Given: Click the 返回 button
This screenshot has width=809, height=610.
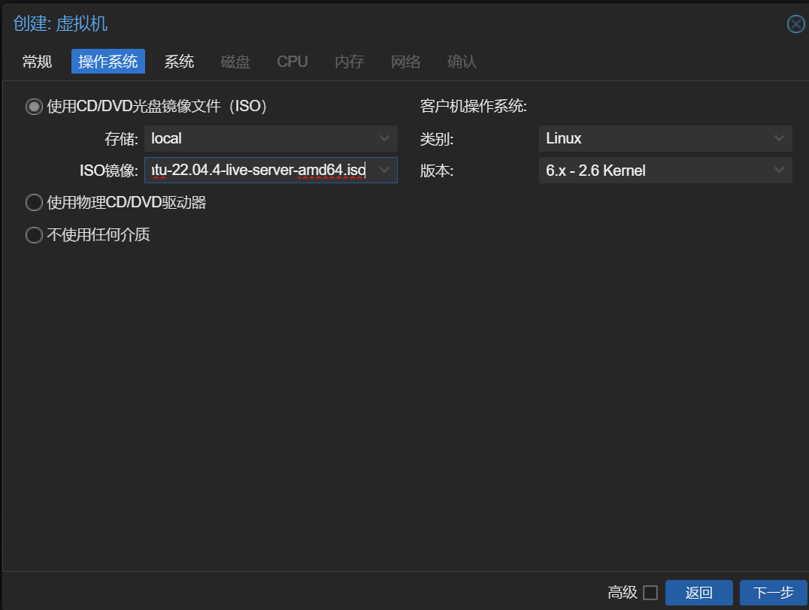Looking at the screenshot, I should (699, 593).
